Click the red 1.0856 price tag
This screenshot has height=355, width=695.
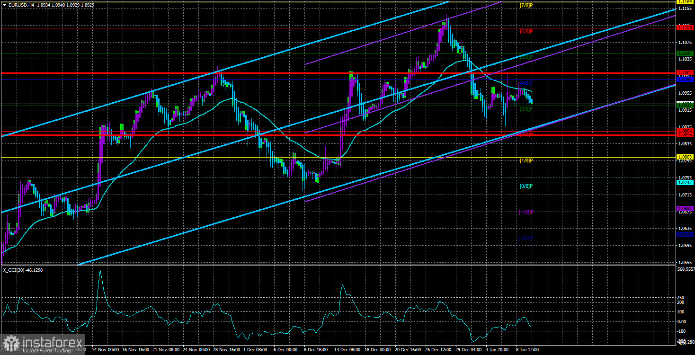click(685, 135)
